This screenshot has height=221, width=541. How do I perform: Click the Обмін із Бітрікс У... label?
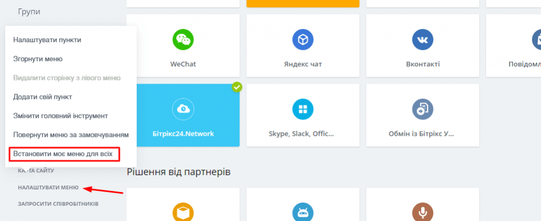[x=421, y=134]
